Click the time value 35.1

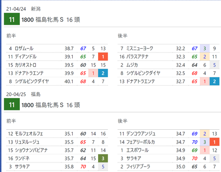coord(69,134)
